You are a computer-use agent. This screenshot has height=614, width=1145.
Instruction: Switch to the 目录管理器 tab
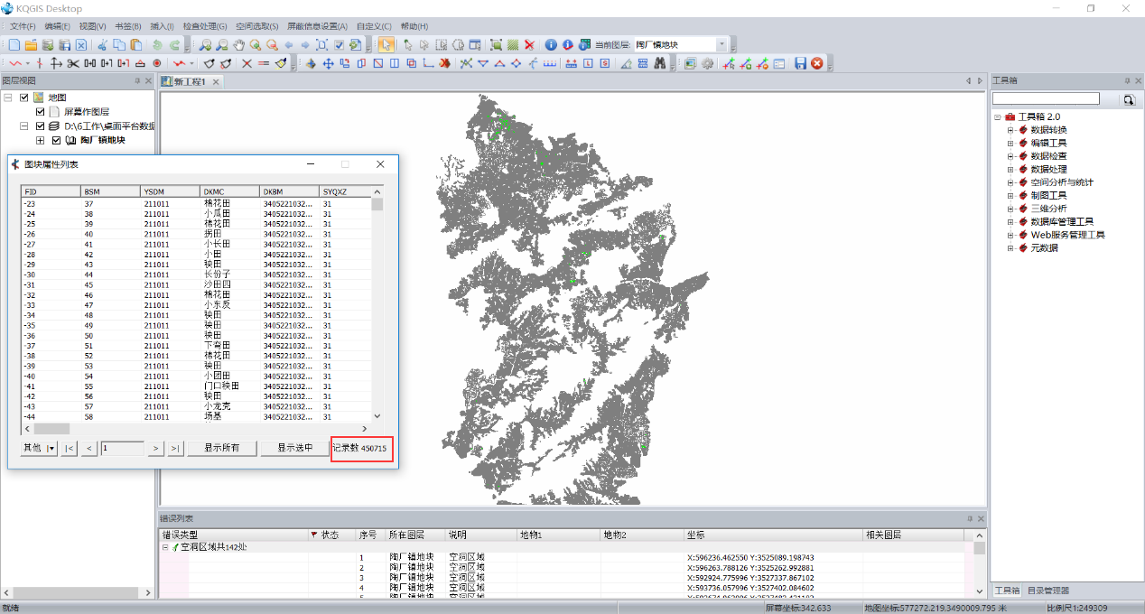click(x=1048, y=591)
